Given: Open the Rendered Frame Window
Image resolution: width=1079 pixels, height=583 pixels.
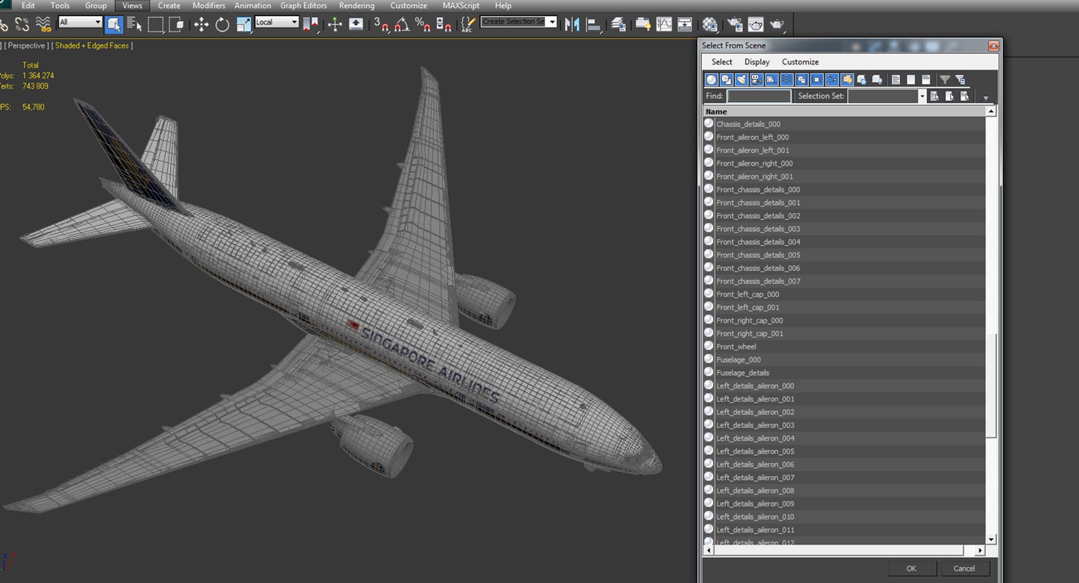Looking at the screenshot, I should [x=756, y=24].
